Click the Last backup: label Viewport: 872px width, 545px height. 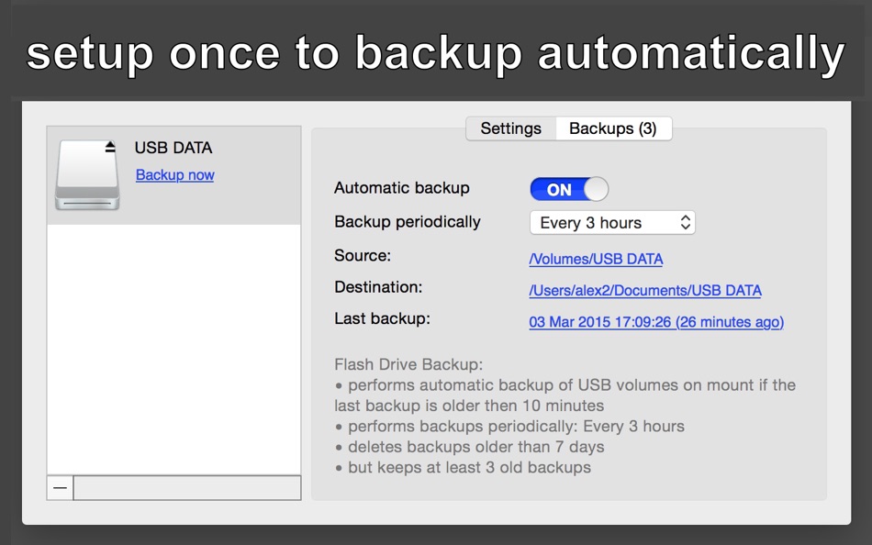click(x=382, y=319)
